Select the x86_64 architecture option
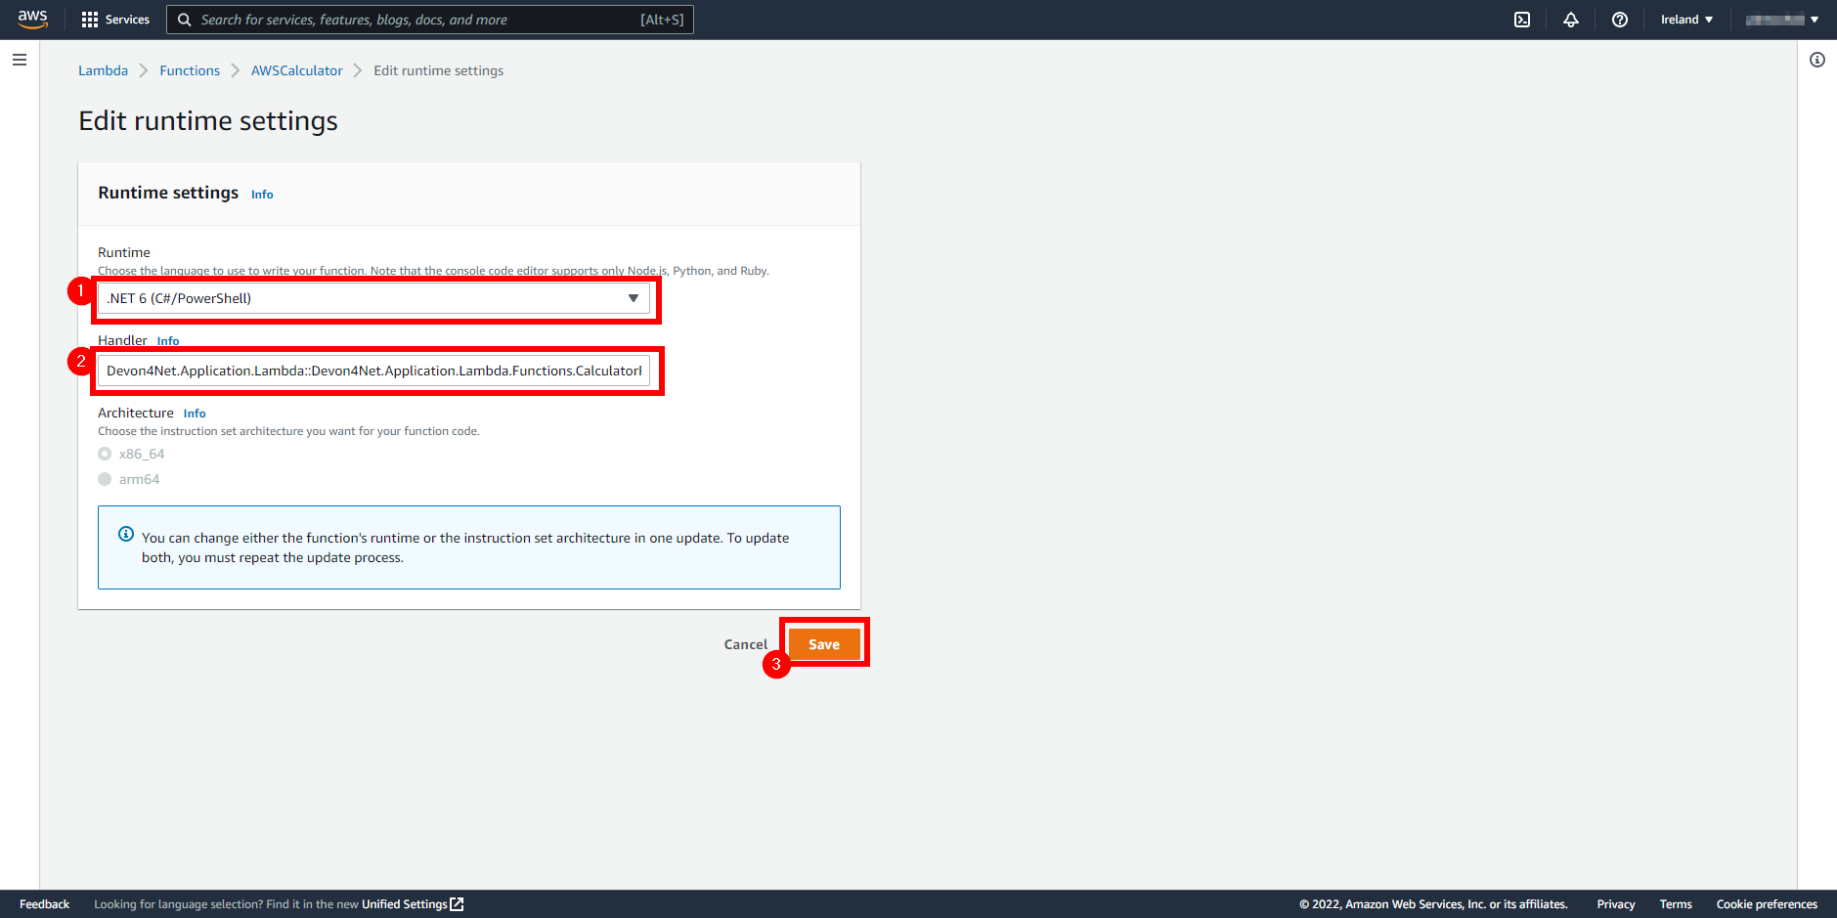 point(105,454)
